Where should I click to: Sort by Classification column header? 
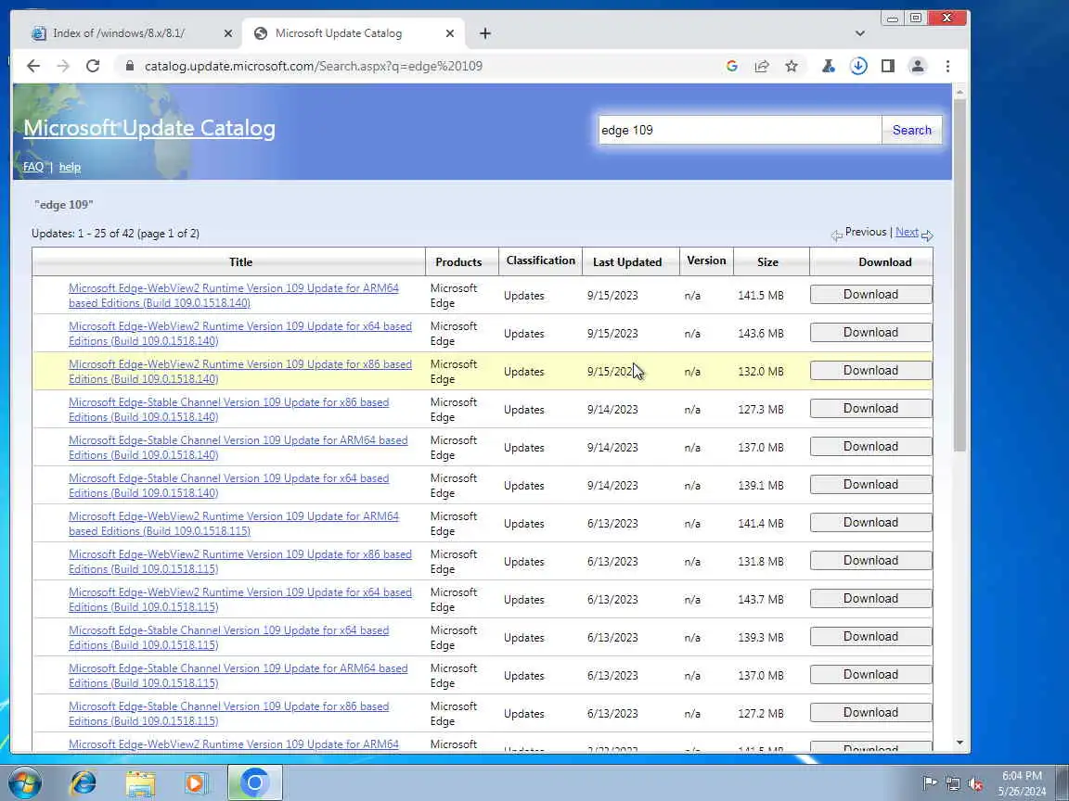click(x=541, y=261)
